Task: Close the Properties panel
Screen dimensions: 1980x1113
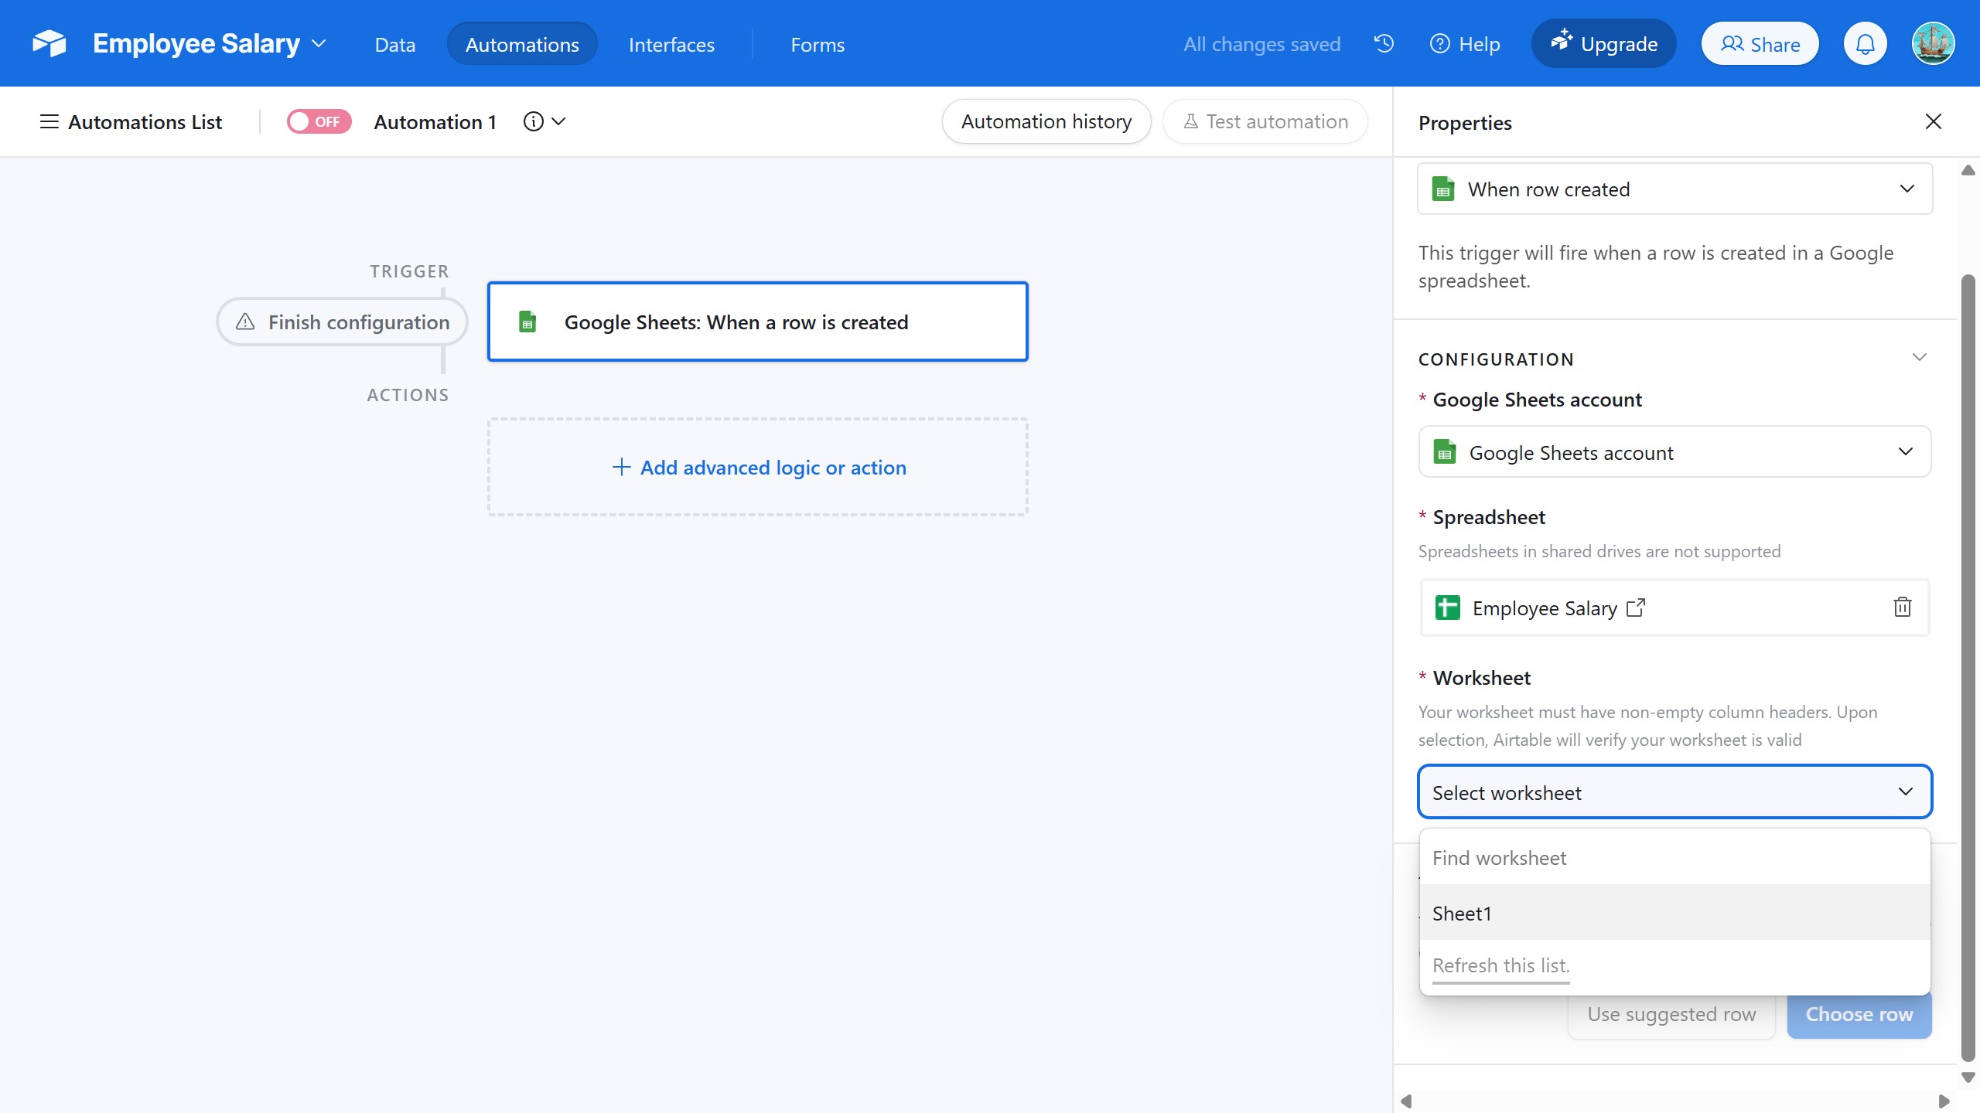Action: (x=1933, y=121)
